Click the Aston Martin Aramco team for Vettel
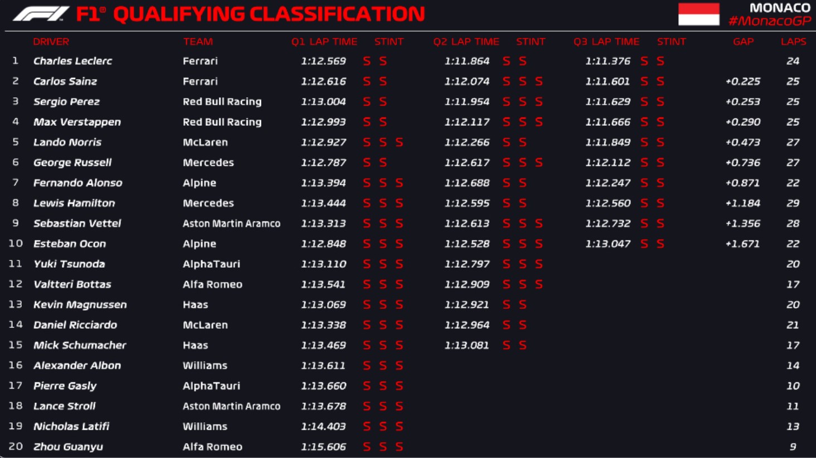 pos(231,224)
